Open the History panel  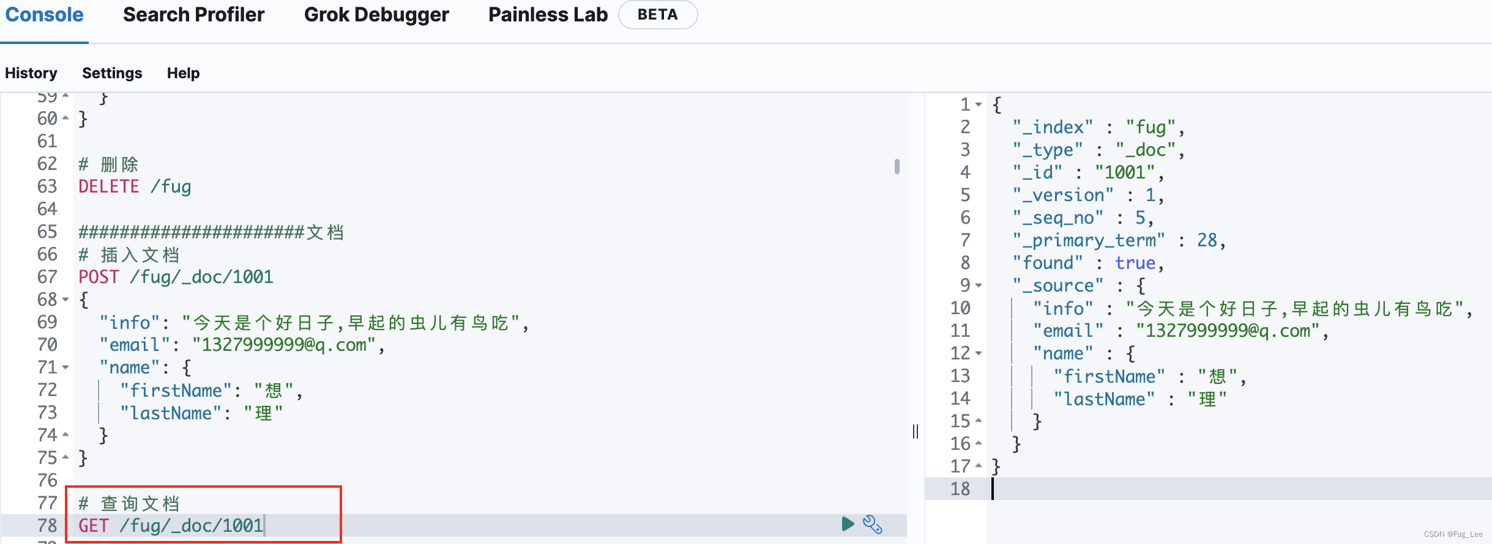[x=31, y=73]
